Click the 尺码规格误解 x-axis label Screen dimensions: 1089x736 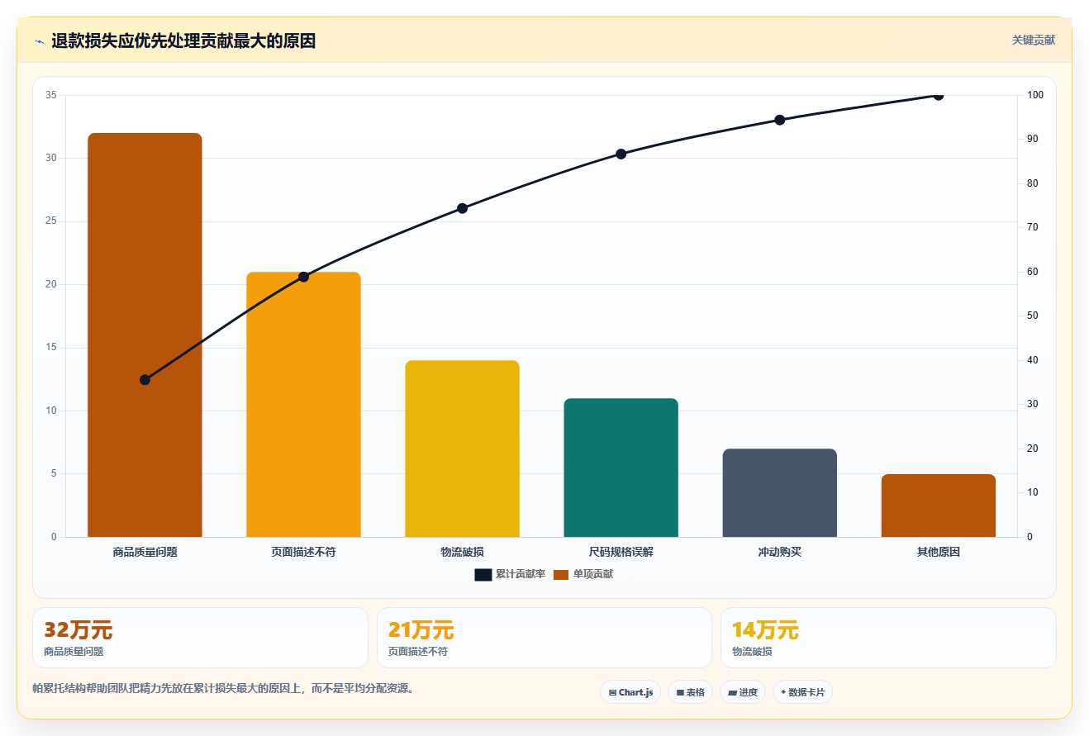point(621,552)
